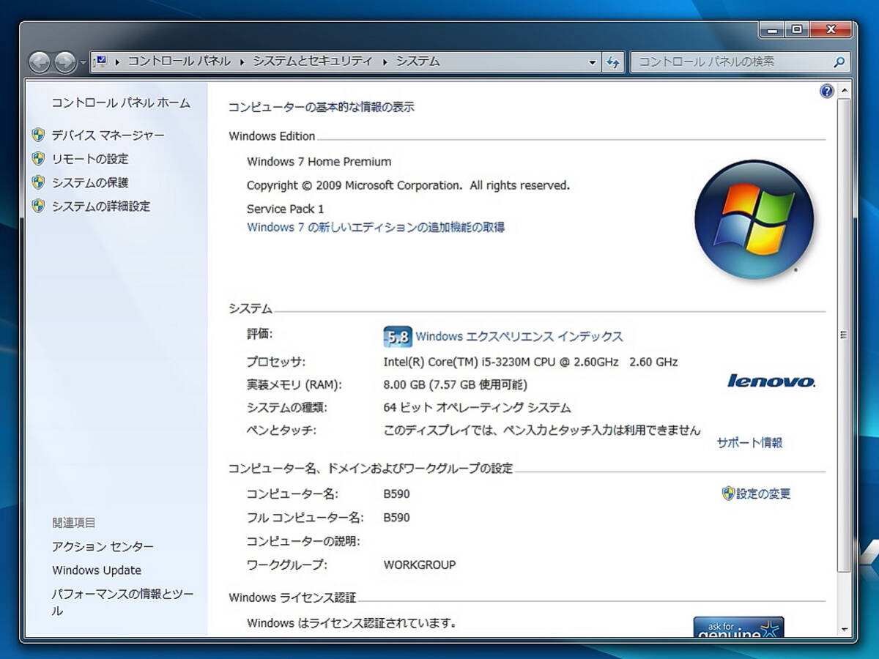Open システムの詳細設定 link
879x659 pixels.
101,206
